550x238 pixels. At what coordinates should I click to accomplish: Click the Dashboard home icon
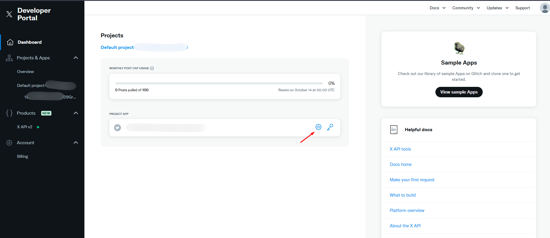[10, 42]
